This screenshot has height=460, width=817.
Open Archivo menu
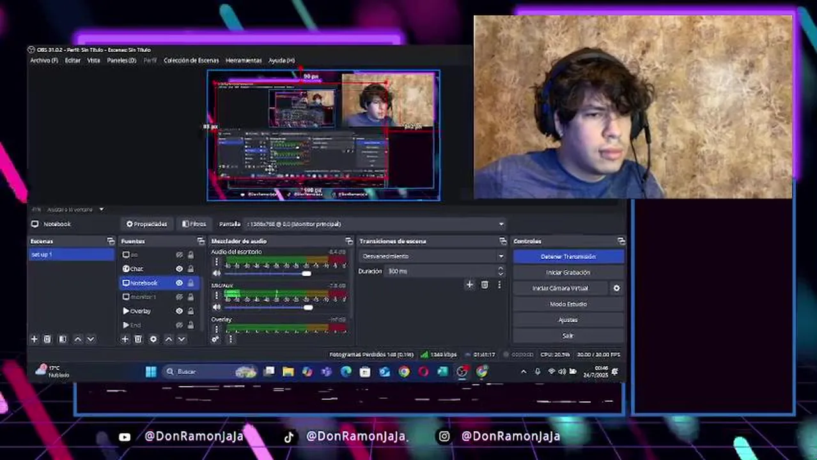pos(44,61)
